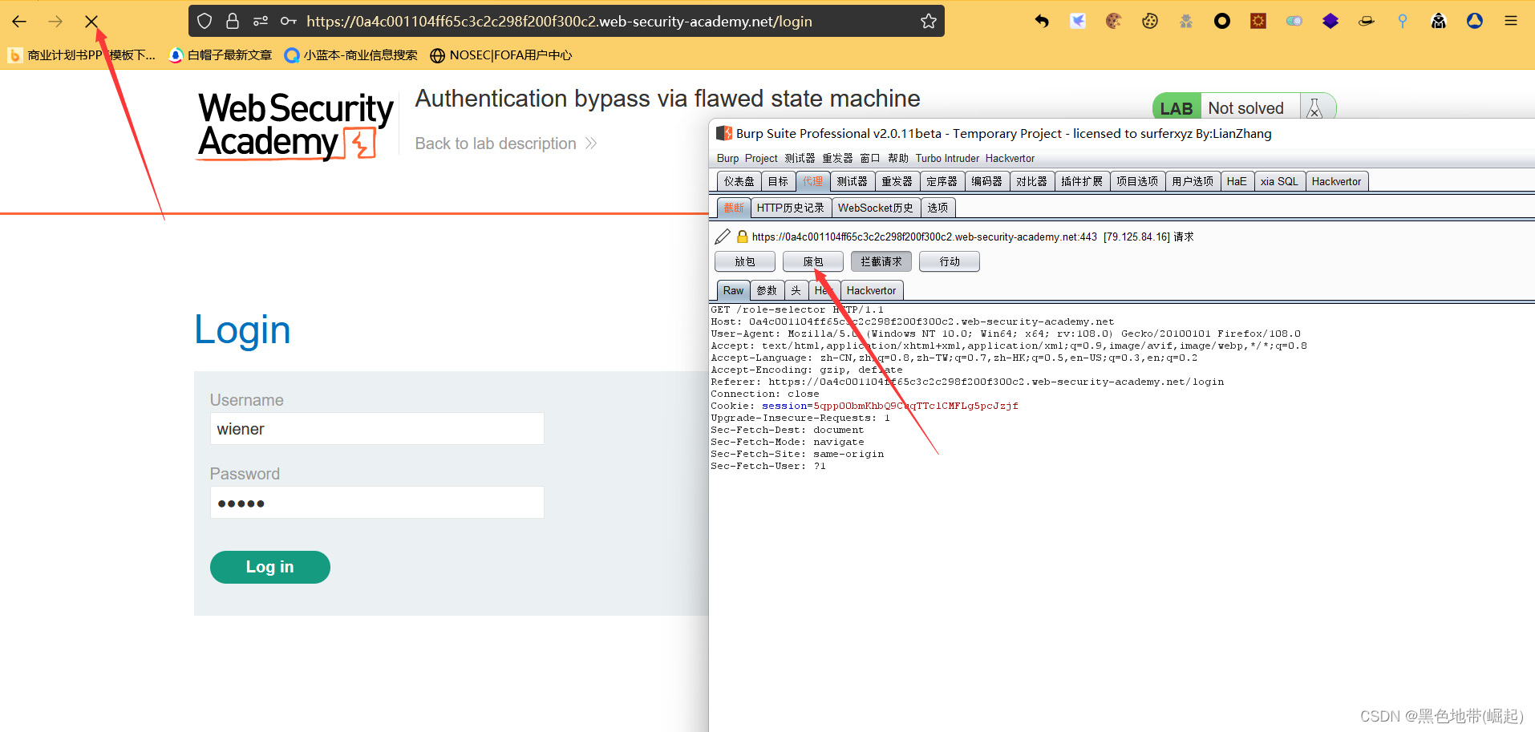The width and height of the screenshot is (1535, 732).
Task: Click the hat-shaped extension icon
Action: pyautogui.click(x=1367, y=21)
